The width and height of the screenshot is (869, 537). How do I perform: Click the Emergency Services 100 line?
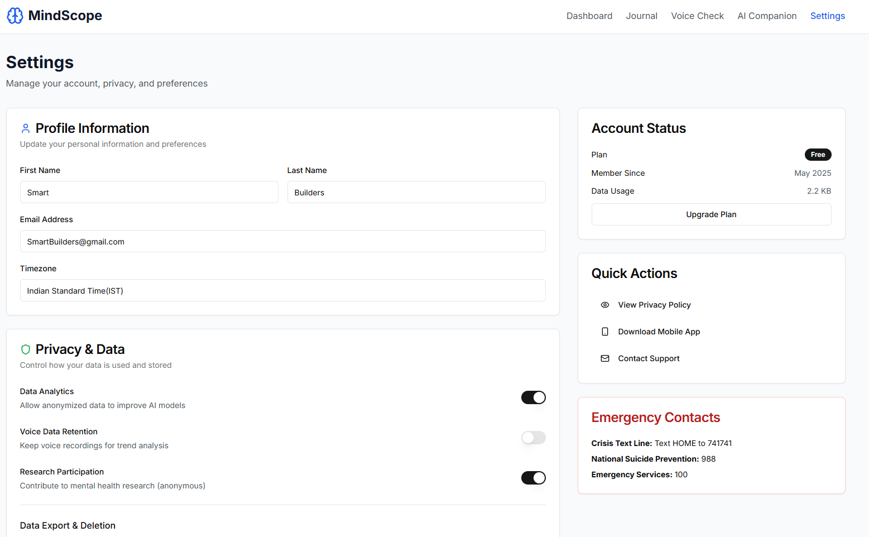(x=640, y=474)
